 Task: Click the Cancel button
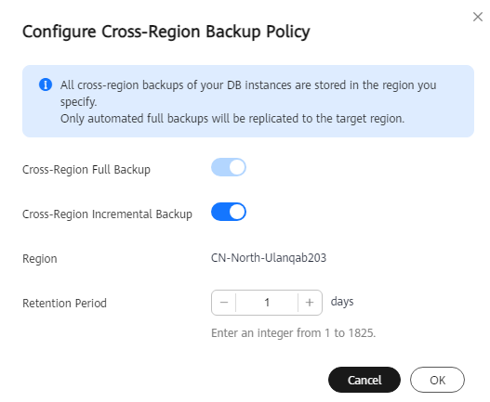point(364,380)
